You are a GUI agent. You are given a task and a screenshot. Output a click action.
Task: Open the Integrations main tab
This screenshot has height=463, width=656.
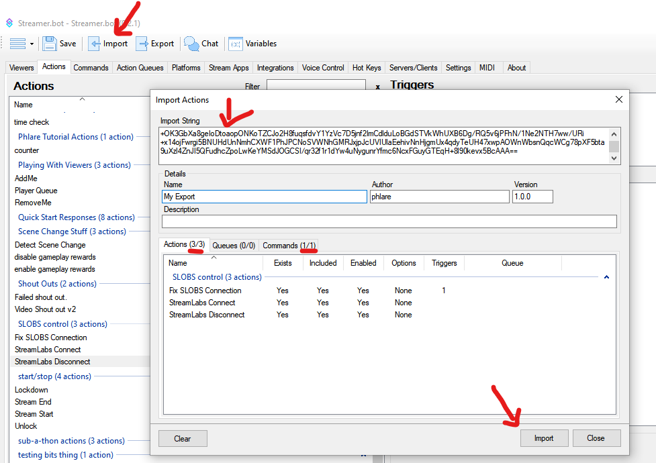(x=275, y=68)
